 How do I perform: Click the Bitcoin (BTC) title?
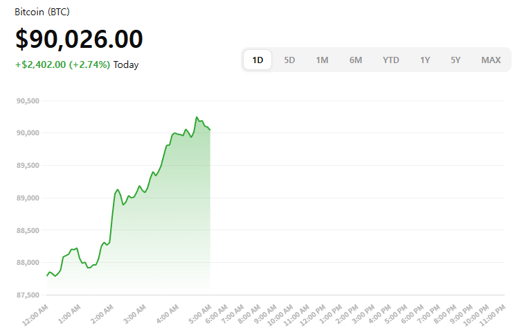click(42, 12)
